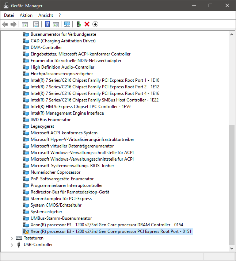The height and width of the screenshot is (261, 236).
Task: Expand the Tastaturen category
Action: (x=12, y=238)
